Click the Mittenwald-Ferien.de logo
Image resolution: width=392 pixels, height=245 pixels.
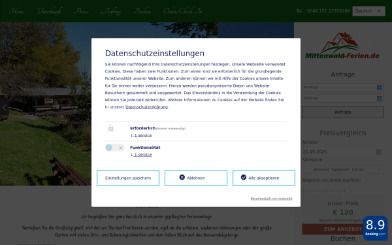point(342,46)
